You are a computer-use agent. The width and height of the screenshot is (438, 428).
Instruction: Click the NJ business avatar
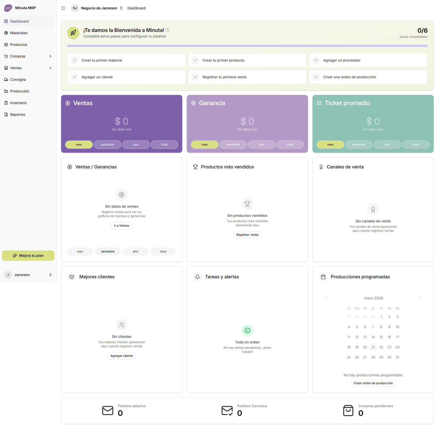75,8
